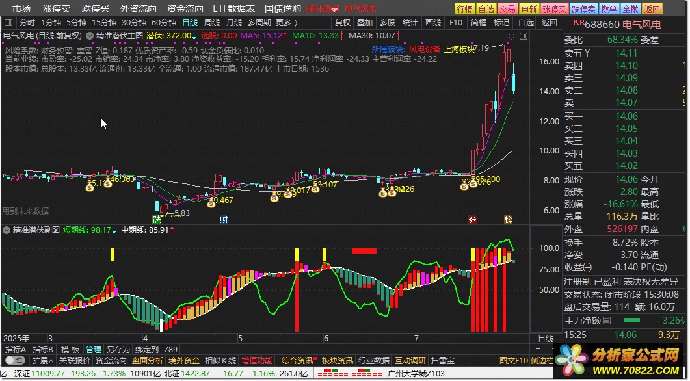Select the 5分钟 period

(77, 23)
